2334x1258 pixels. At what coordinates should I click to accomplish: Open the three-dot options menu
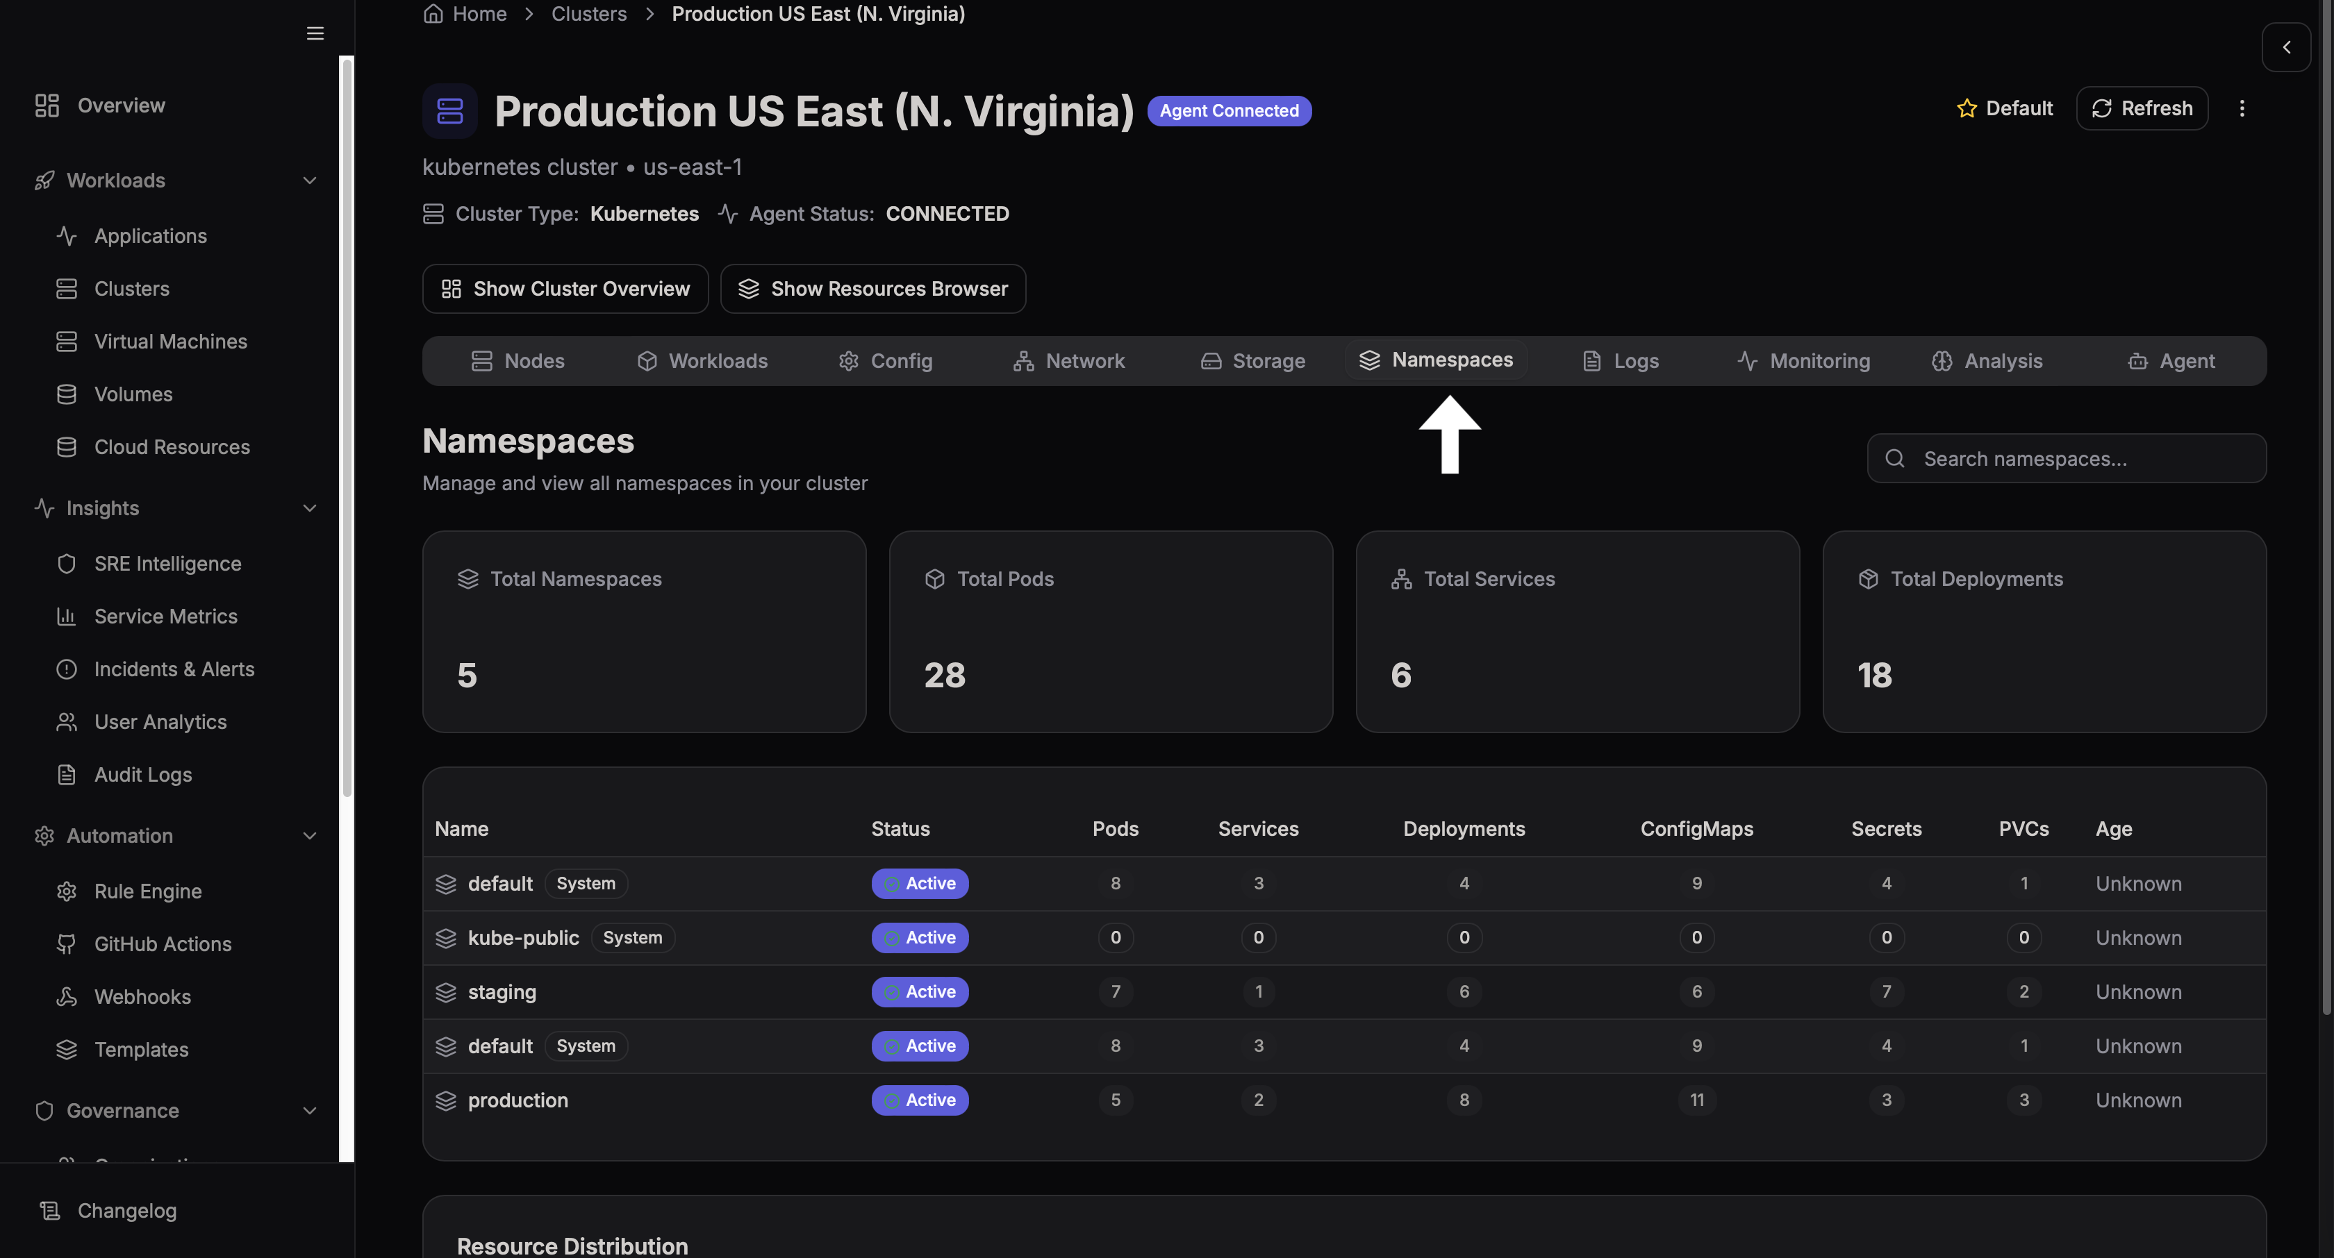2242,108
